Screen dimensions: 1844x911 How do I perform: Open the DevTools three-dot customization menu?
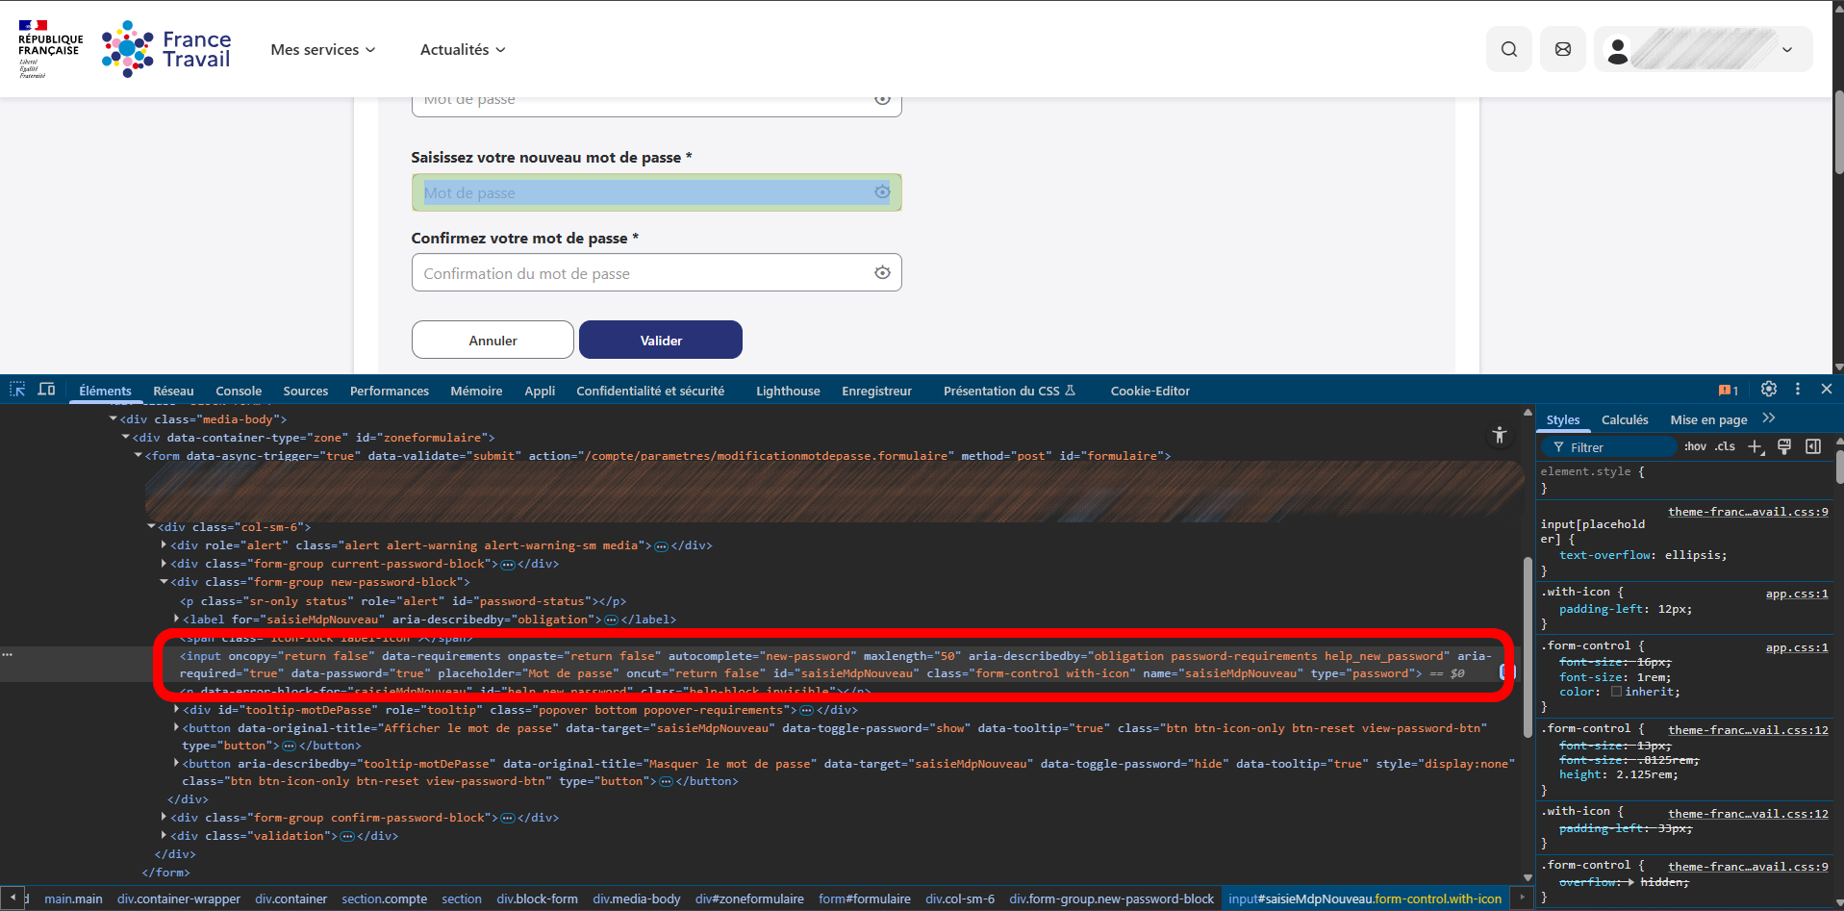[1797, 389]
